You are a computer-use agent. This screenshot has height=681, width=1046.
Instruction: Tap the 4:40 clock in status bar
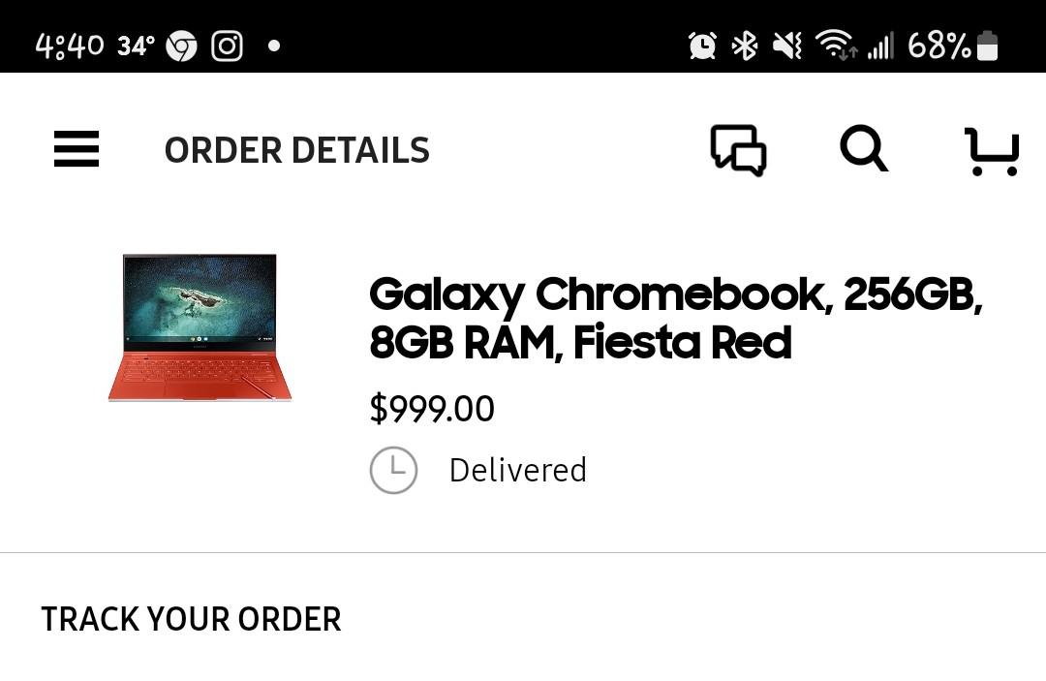(69, 46)
